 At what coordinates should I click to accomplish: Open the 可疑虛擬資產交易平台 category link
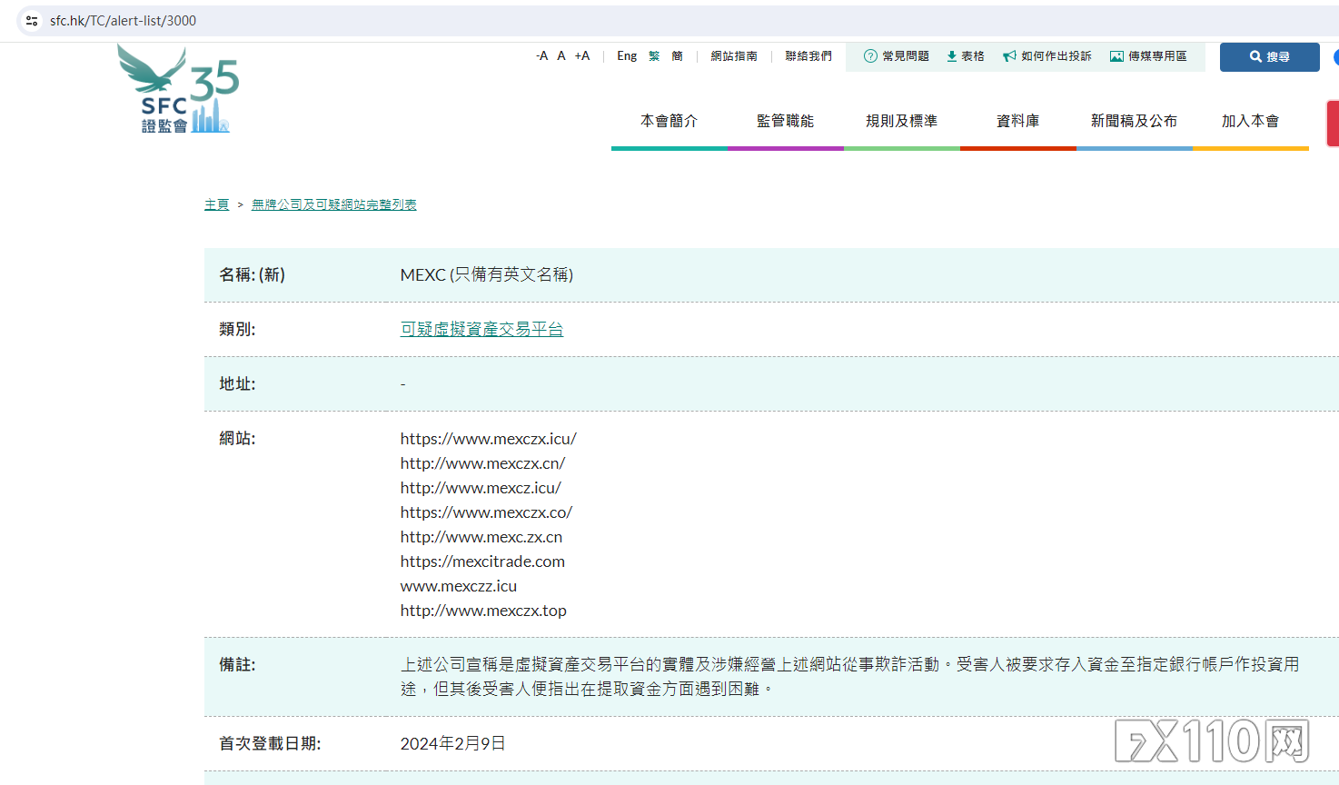(x=481, y=329)
